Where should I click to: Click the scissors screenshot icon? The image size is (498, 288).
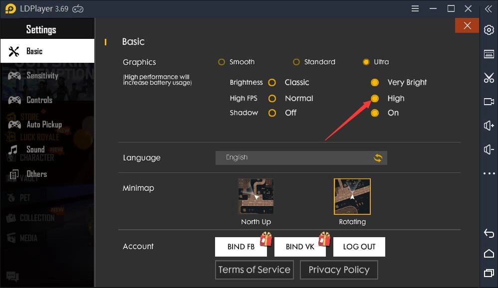[489, 78]
